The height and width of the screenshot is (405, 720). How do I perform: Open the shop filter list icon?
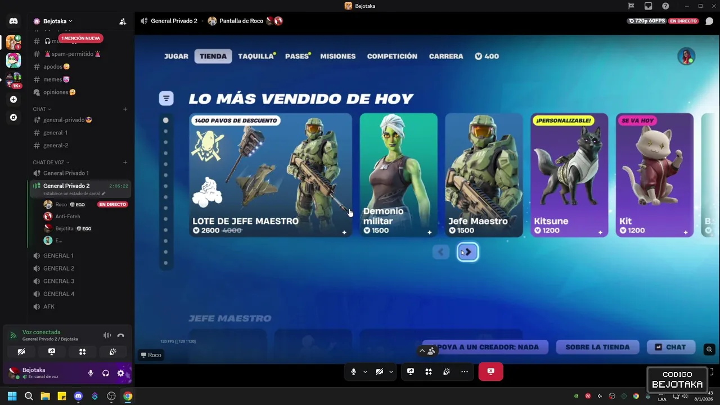tap(166, 98)
